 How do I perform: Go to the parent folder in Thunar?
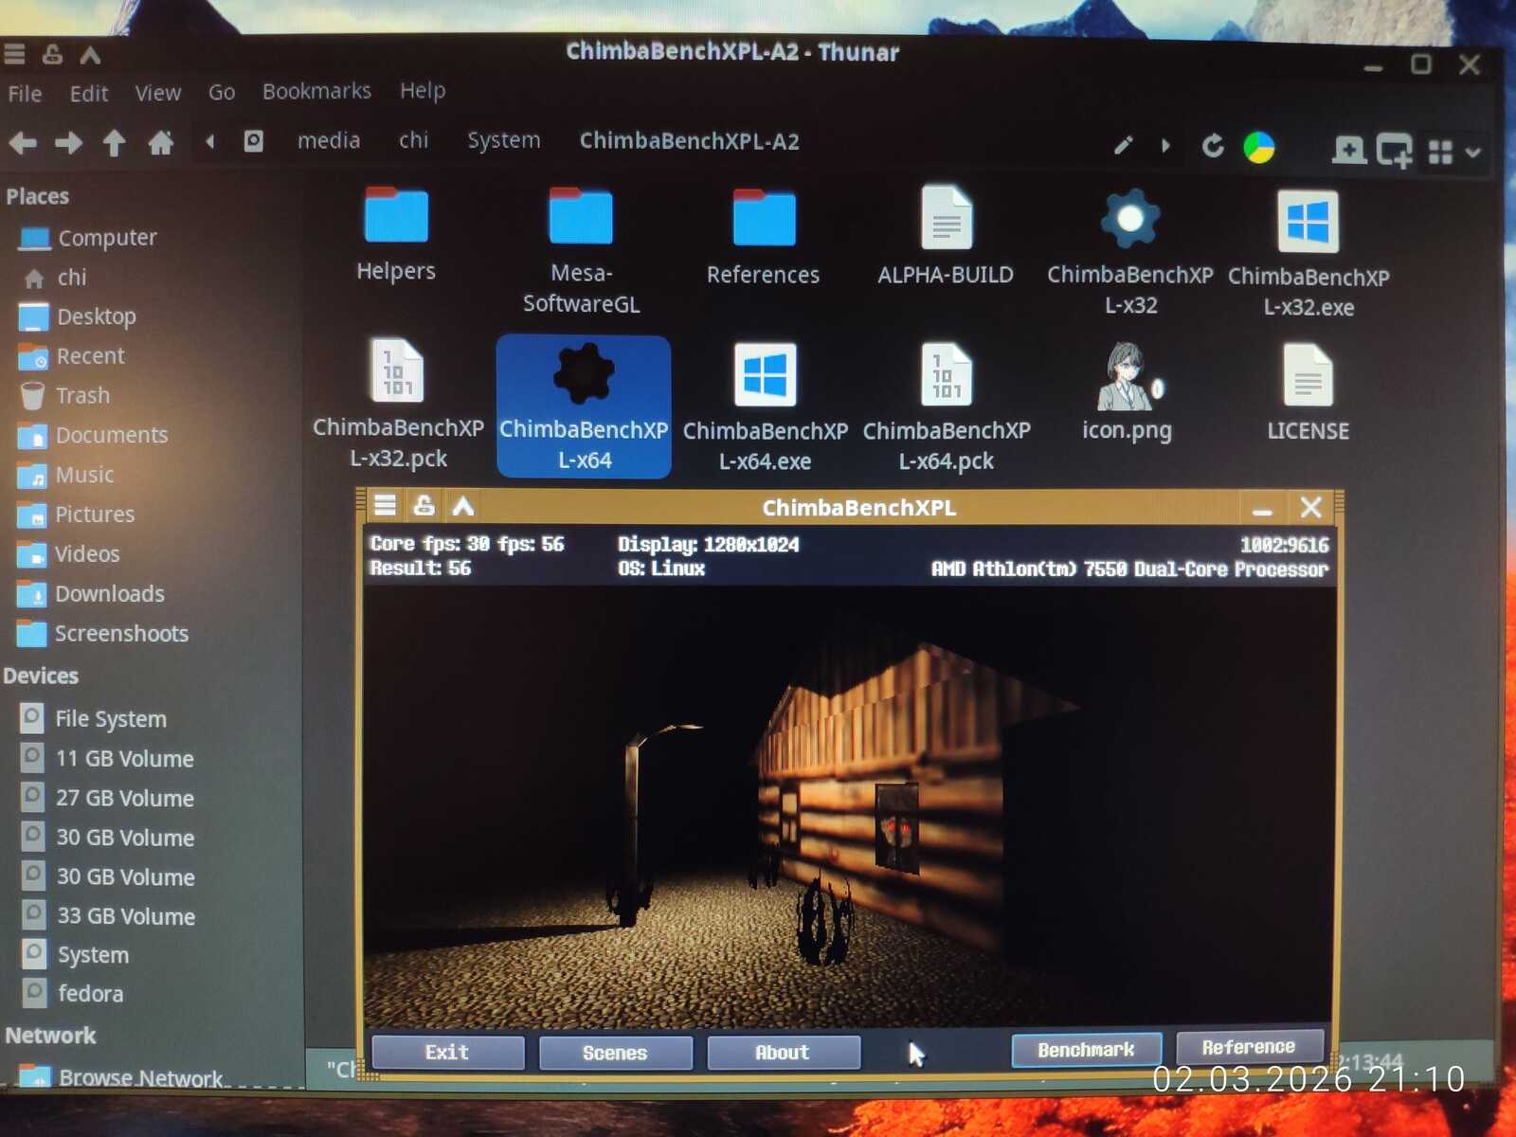pos(114,143)
